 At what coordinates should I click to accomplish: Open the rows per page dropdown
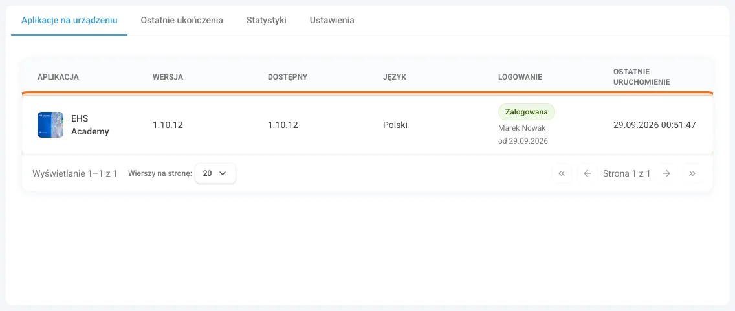215,173
